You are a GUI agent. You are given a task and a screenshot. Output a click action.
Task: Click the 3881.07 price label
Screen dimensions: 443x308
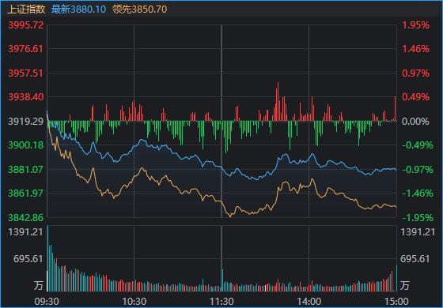click(x=26, y=170)
